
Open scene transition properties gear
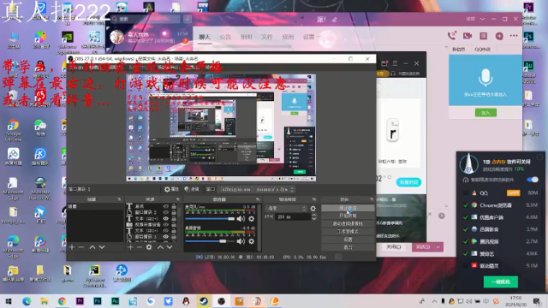[313, 209]
